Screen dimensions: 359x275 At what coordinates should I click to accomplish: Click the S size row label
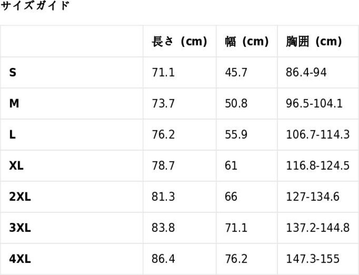13,72
